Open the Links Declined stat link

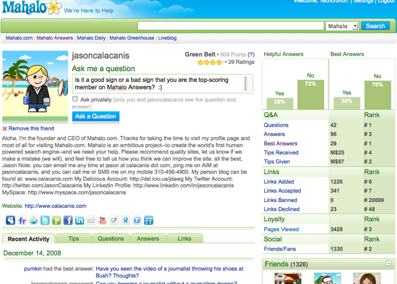coord(281,209)
